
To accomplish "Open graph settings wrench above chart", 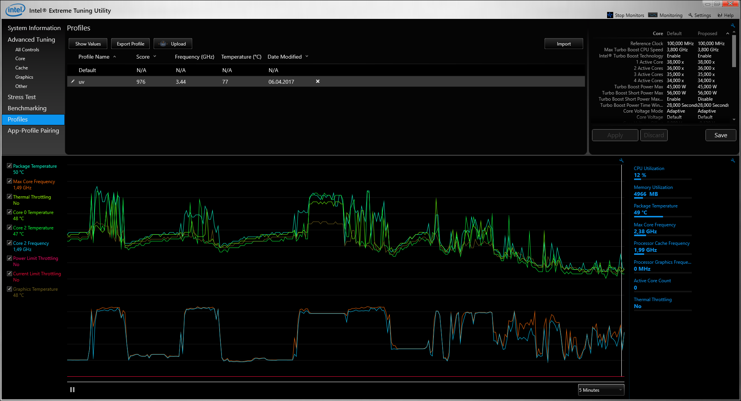I will pyautogui.click(x=621, y=160).
